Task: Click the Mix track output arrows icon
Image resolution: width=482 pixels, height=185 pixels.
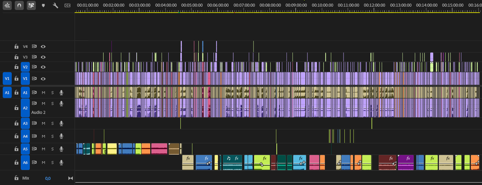Action: (x=71, y=178)
